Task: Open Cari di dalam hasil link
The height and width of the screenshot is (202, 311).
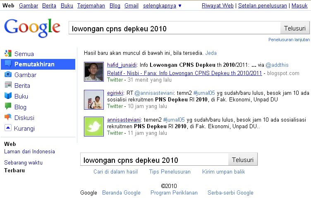Action: (115, 171)
